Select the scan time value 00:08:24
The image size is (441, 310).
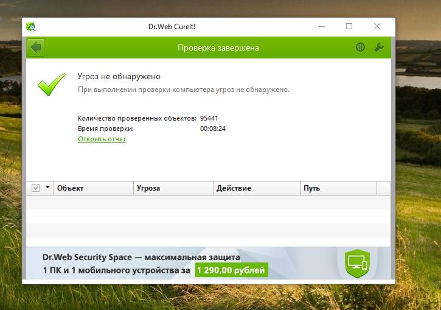point(213,129)
